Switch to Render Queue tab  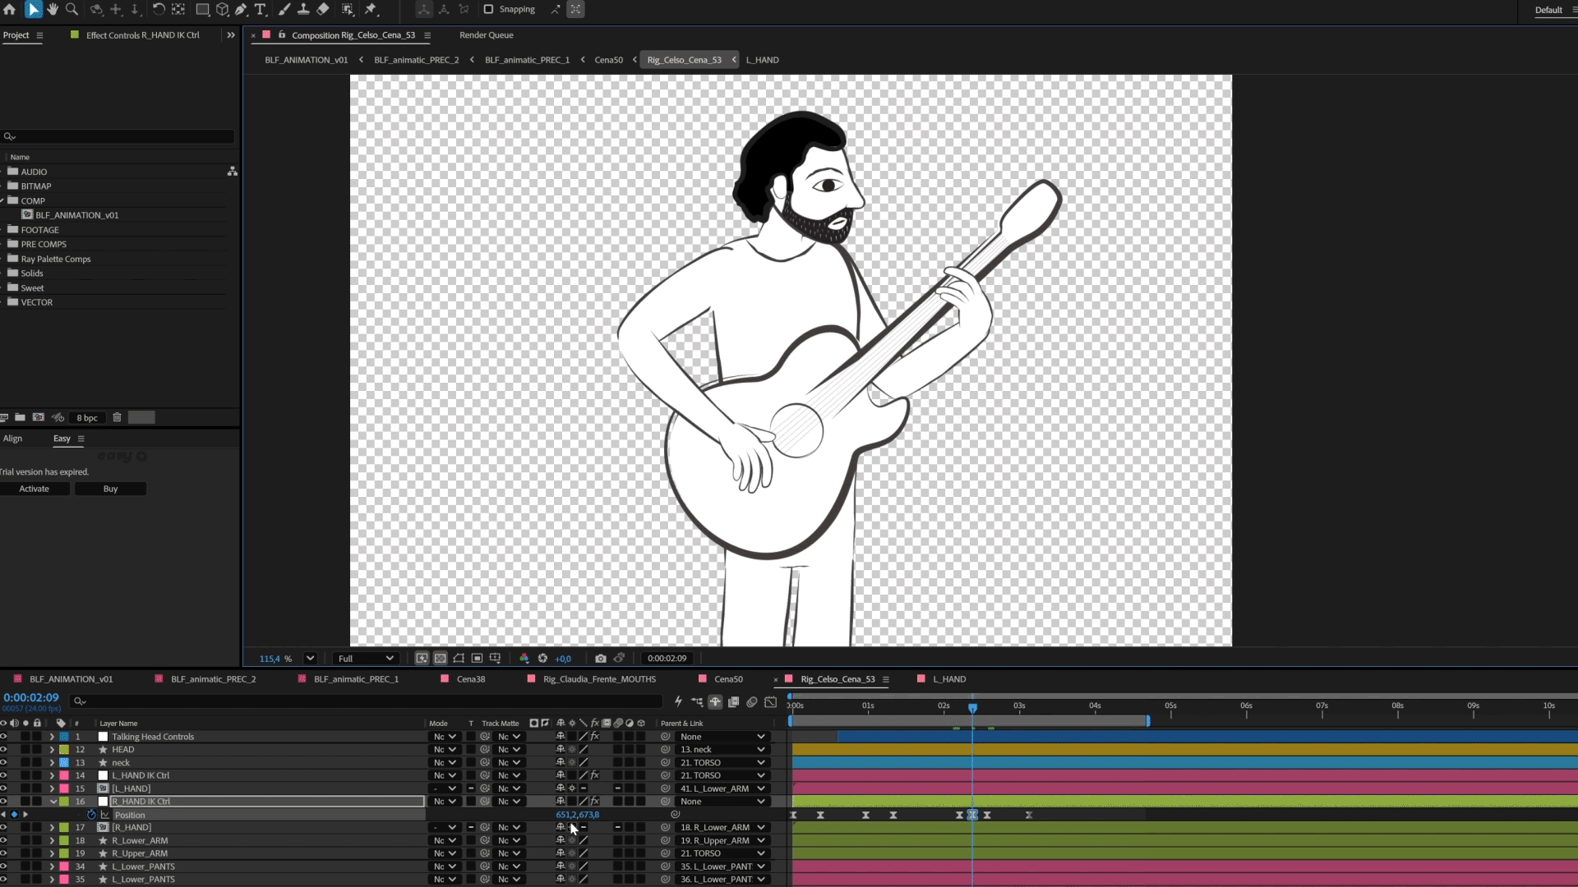487,35
